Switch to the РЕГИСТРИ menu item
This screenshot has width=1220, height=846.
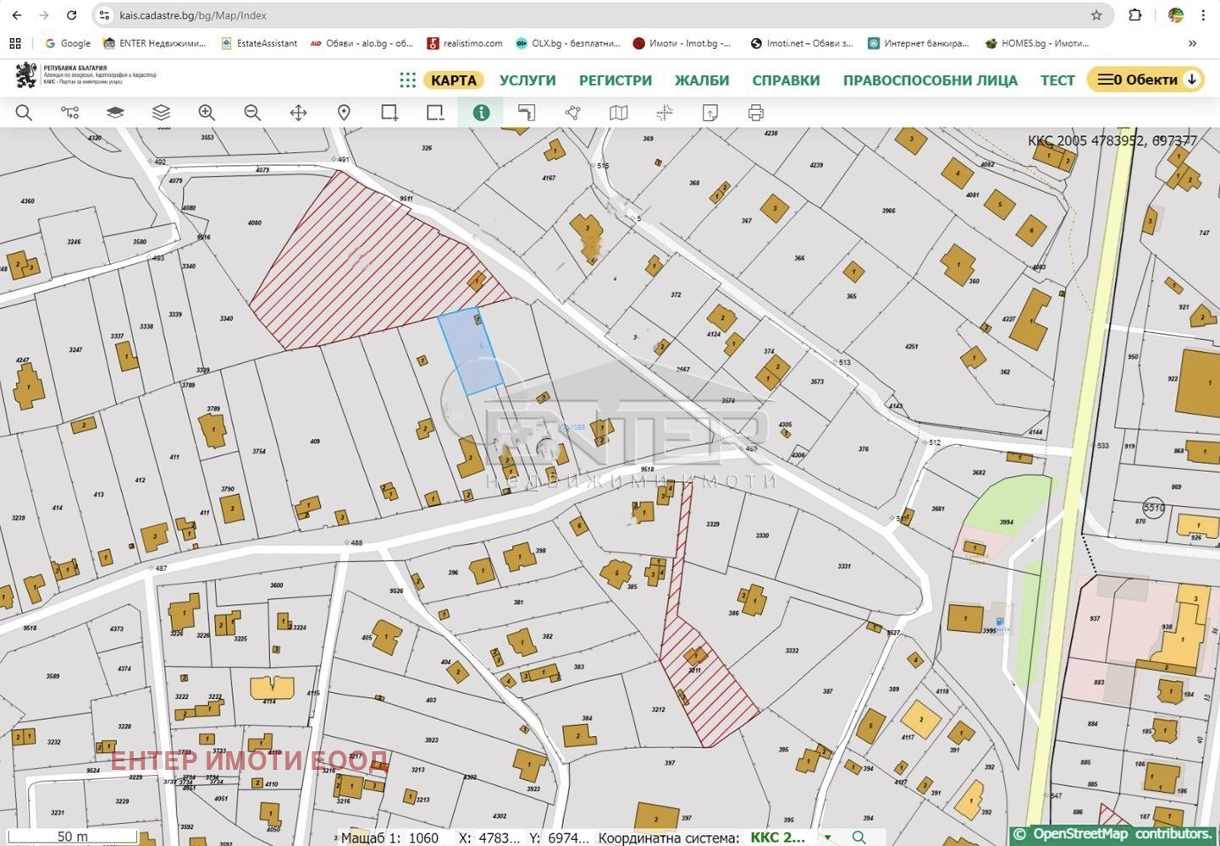(x=616, y=80)
